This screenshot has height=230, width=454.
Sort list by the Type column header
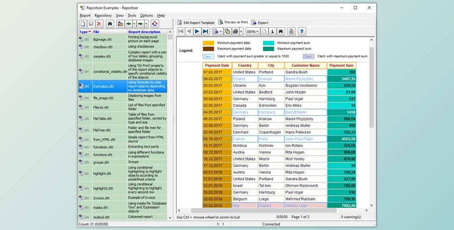pyautogui.click(x=85, y=32)
